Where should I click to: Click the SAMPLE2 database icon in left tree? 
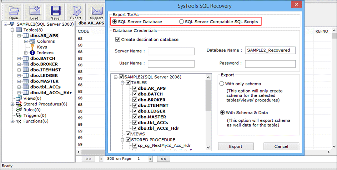coord(12,24)
